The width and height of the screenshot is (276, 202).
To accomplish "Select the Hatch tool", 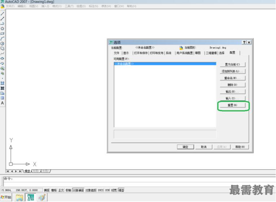I will pyautogui.click(x=2, y=83).
